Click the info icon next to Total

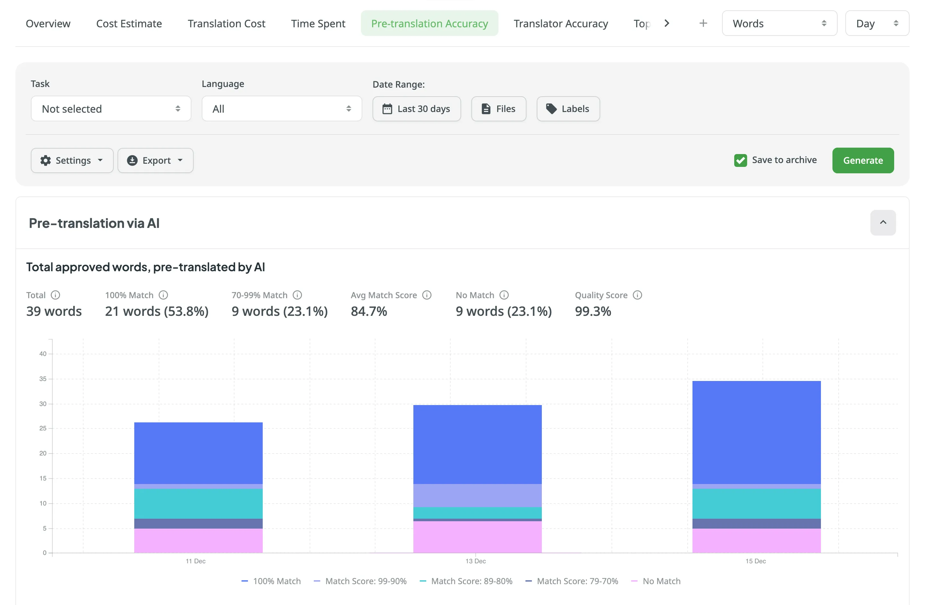tap(56, 295)
